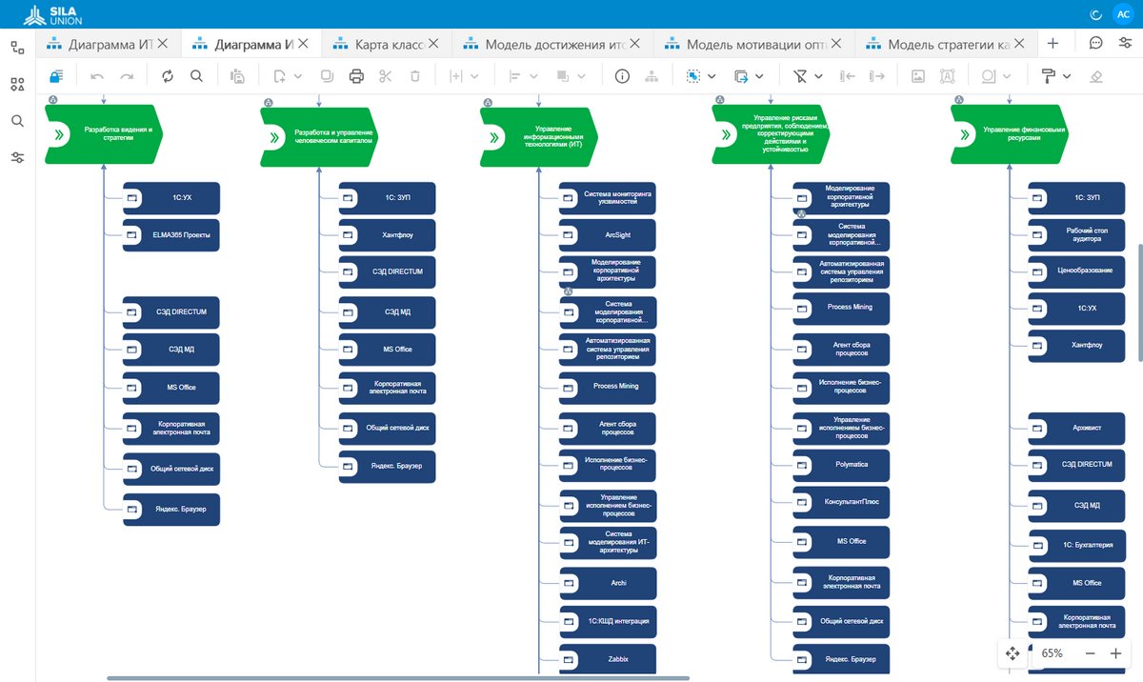Fit diagram to screen move icon
The width and height of the screenshot is (1143, 682).
1013,653
